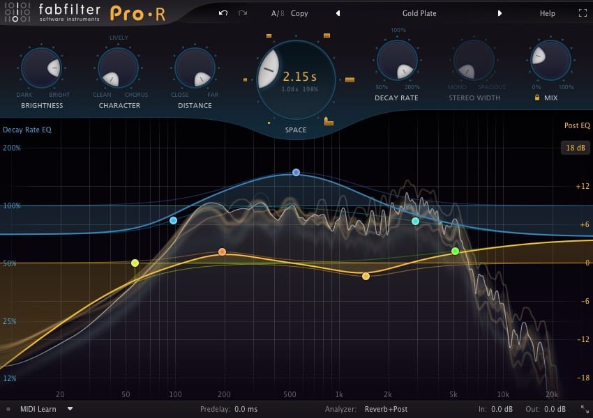Open the Gold Plate preset menu
Image resolution: width=593 pixels, height=418 pixels.
[419, 13]
